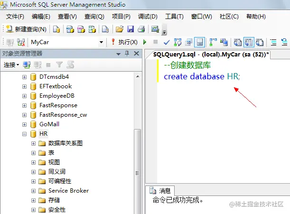Open the 编辑(E) menu
The image size is (290, 214).
click(41, 17)
